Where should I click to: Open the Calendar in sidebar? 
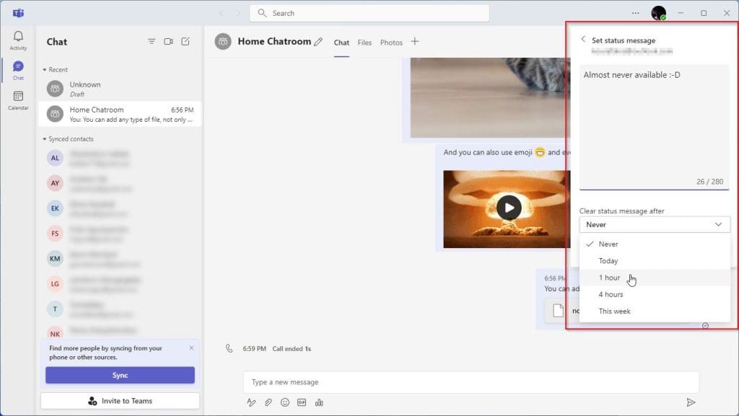pyautogui.click(x=18, y=100)
